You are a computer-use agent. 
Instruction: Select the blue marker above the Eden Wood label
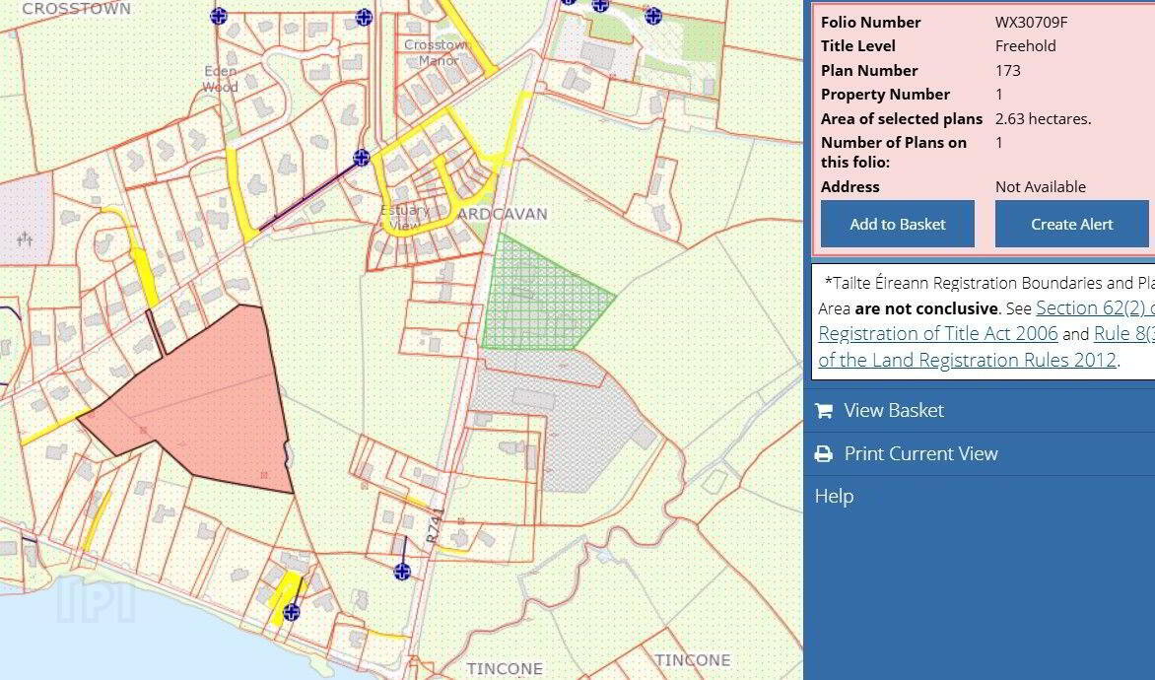click(x=218, y=16)
